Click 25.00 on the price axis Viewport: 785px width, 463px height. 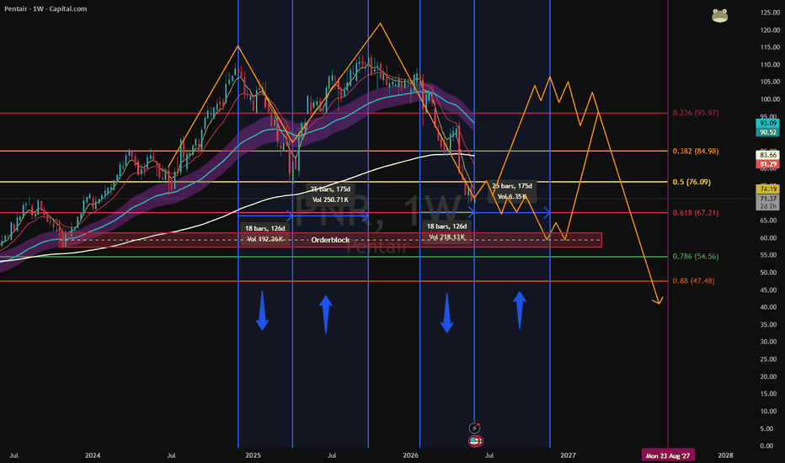click(x=770, y=359)
